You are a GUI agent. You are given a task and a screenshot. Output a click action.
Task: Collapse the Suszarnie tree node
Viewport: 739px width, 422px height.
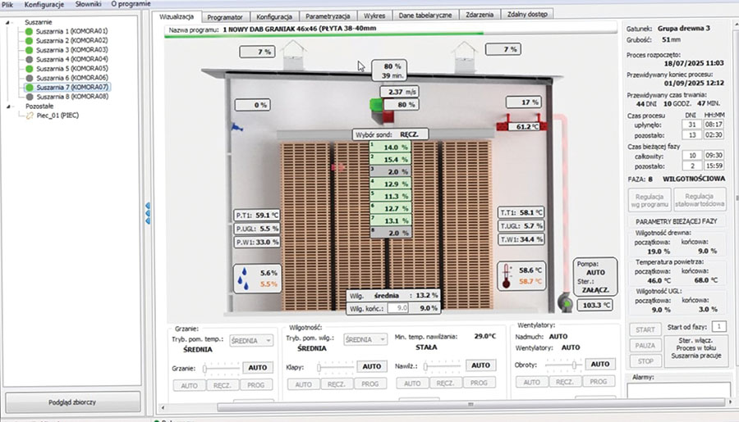click(x=8, y=22)
